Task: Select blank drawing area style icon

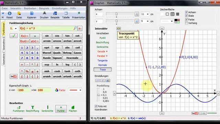Action: pyautogui.click(x=162, y=14)
